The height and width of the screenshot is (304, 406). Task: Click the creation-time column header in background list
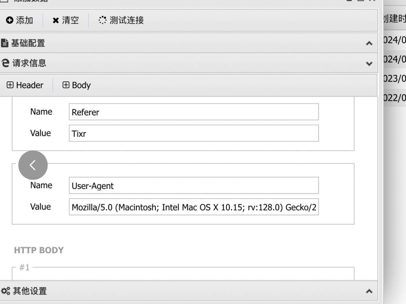pos(395,19)
